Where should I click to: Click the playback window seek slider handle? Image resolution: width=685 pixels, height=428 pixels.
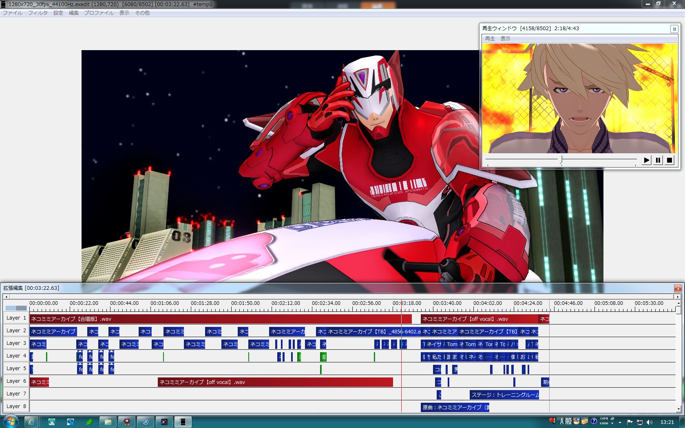[x=561, y=160]
